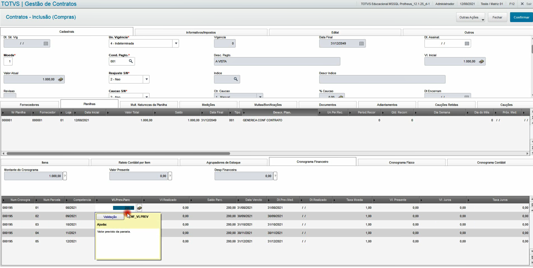533x268 pixels.
Task: Click the Validação button in help popup
Action: coord(110,217)
